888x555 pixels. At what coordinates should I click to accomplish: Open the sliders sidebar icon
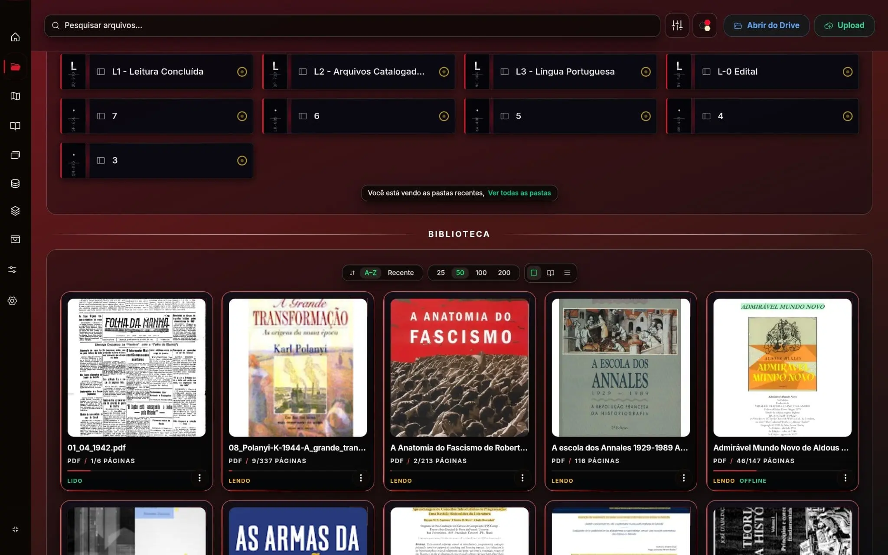(x=12, y=270)
